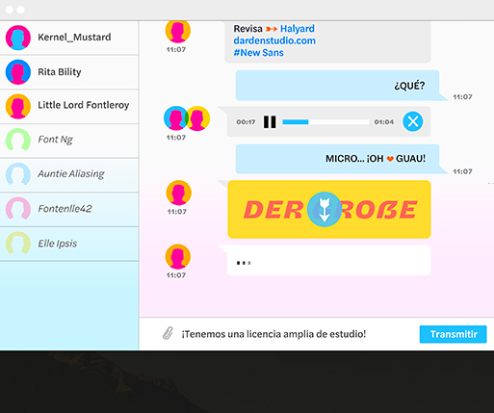Download the DER GROßE image attachment

coord(325,209)
